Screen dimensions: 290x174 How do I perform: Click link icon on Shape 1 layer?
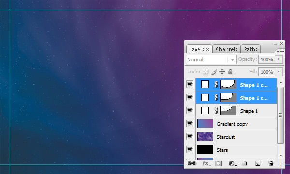(x=216, y=110)
